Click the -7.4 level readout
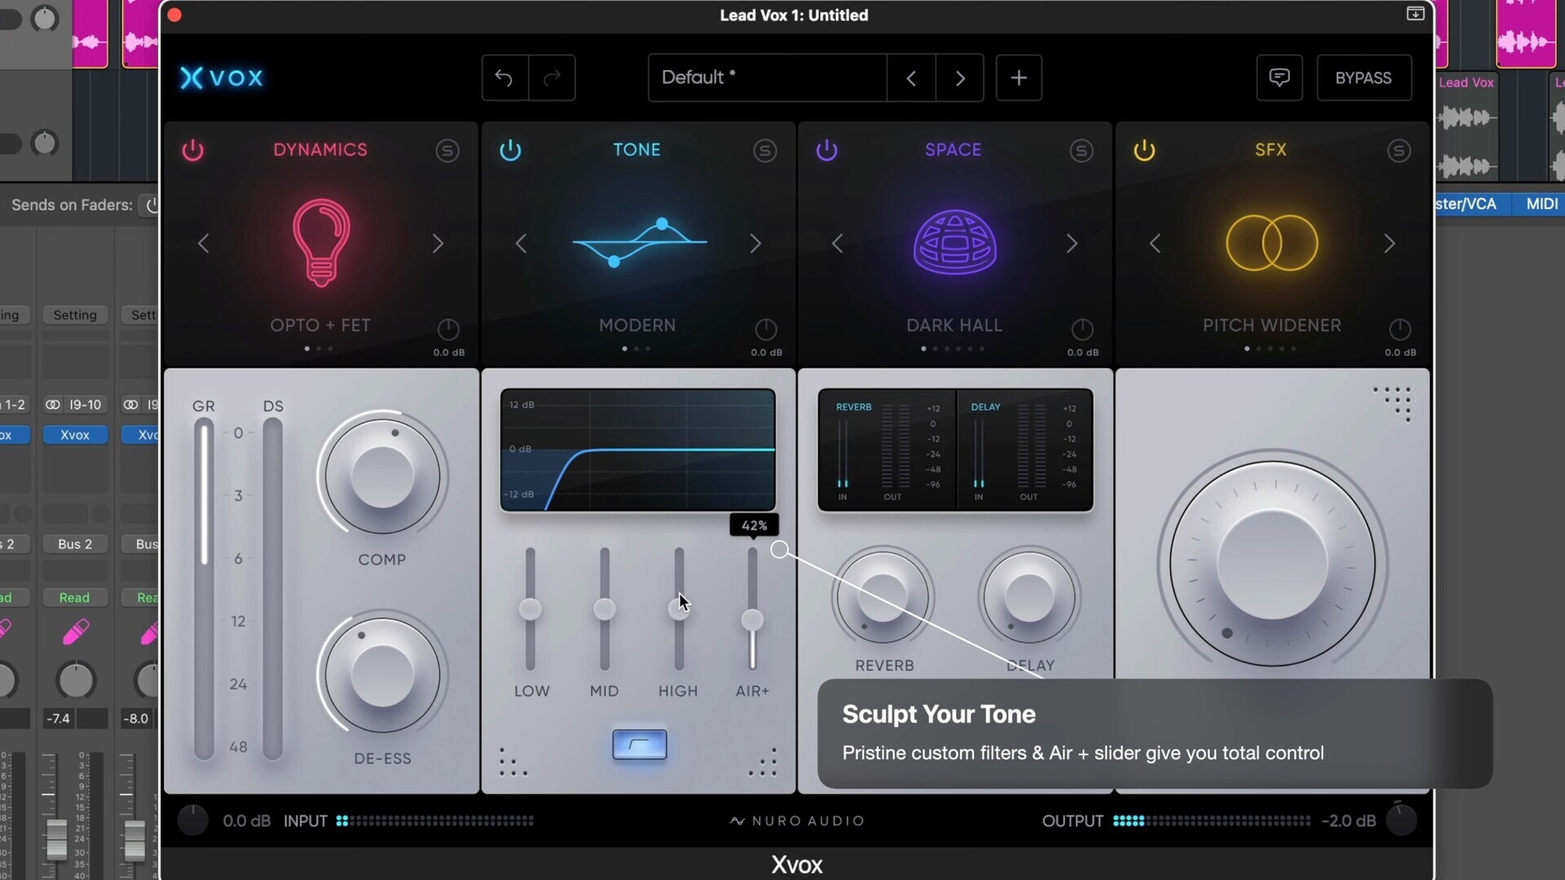 click(x=58, y=719)
